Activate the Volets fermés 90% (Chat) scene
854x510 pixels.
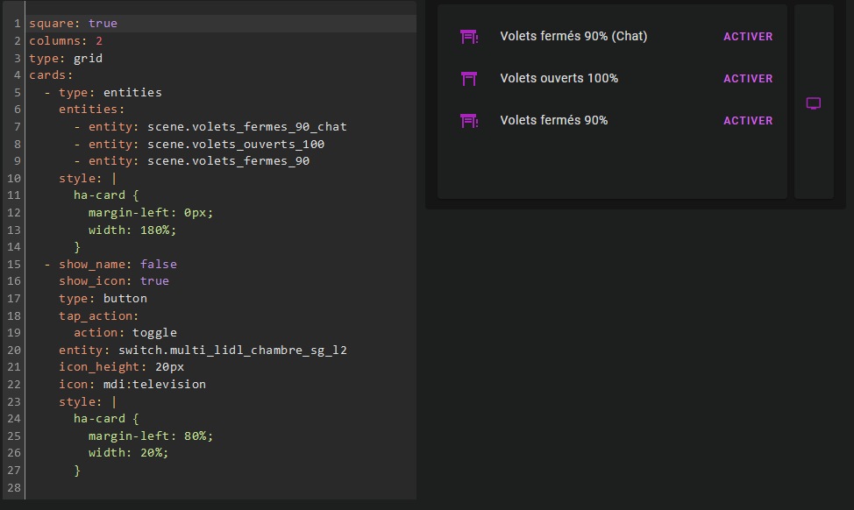[747, 37]
